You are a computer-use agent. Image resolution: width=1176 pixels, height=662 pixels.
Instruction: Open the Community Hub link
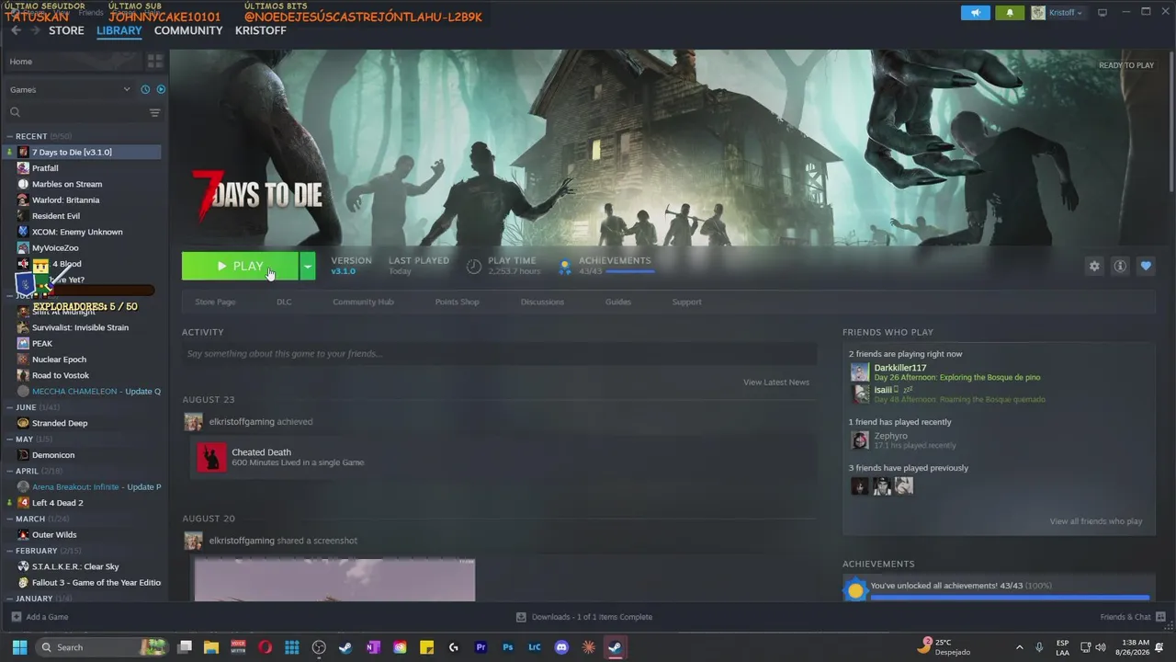point(363,302)
